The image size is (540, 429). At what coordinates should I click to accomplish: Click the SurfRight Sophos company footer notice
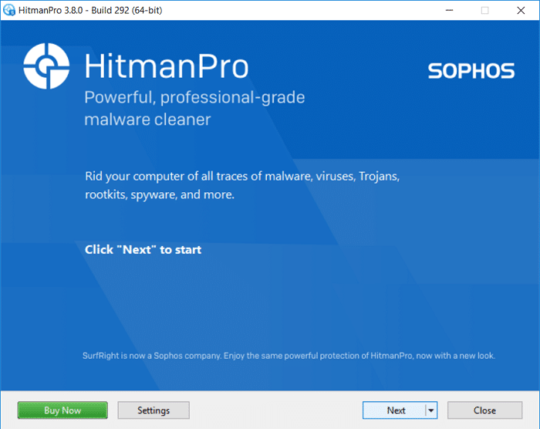click(289, 356)
